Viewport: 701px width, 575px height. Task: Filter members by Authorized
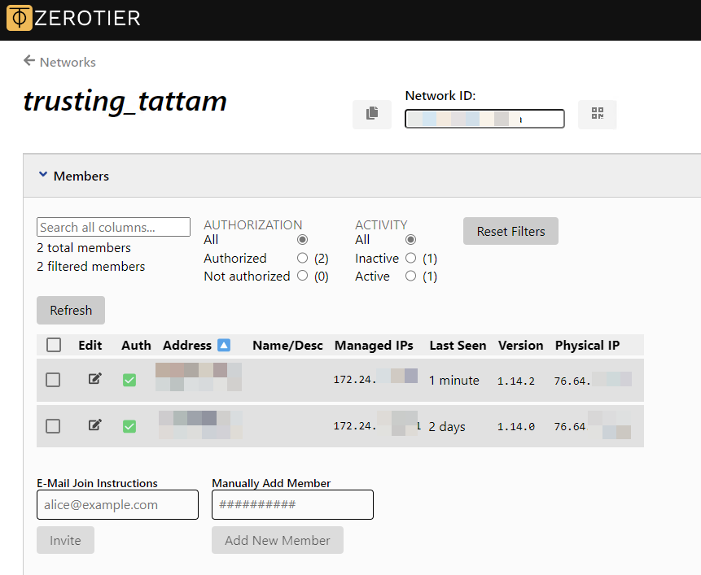point(301,258)
